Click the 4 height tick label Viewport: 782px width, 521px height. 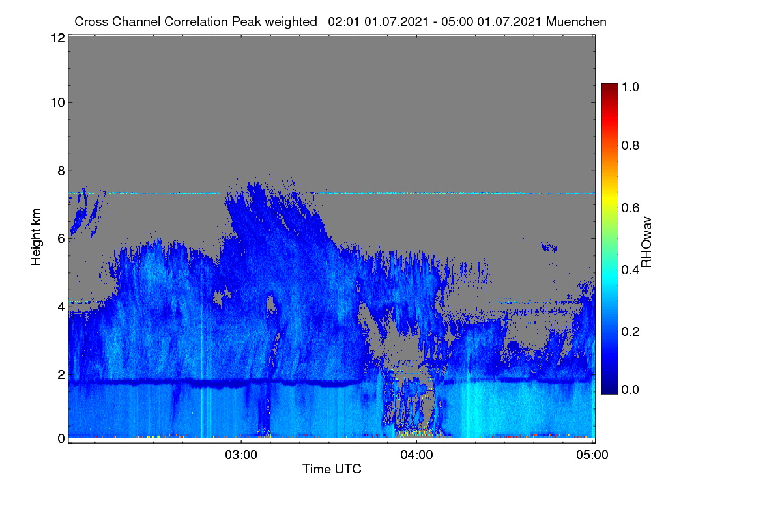[61, 306]
